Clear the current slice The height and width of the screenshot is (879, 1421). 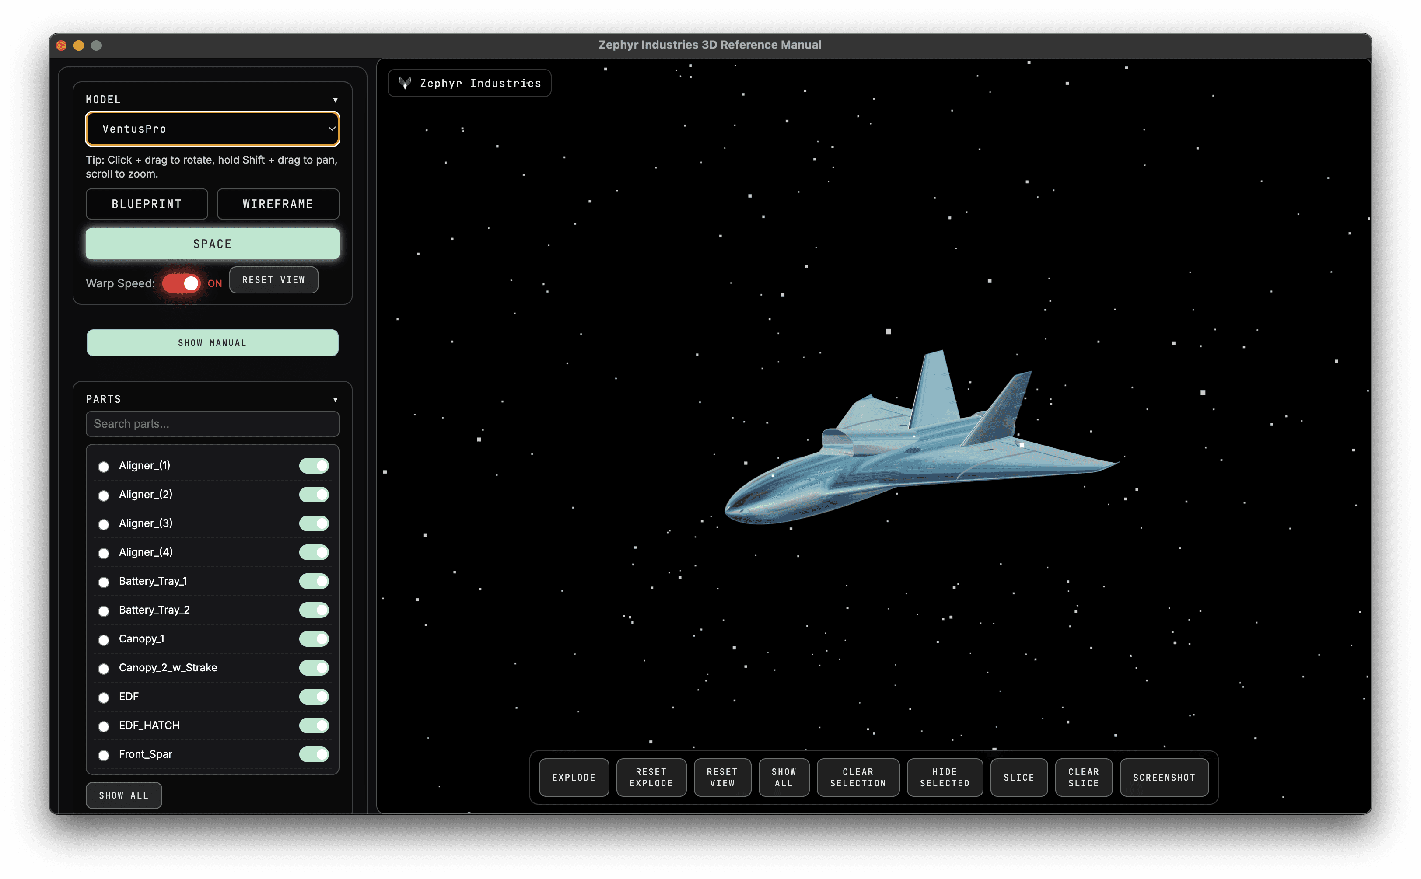pos(1083,777)
